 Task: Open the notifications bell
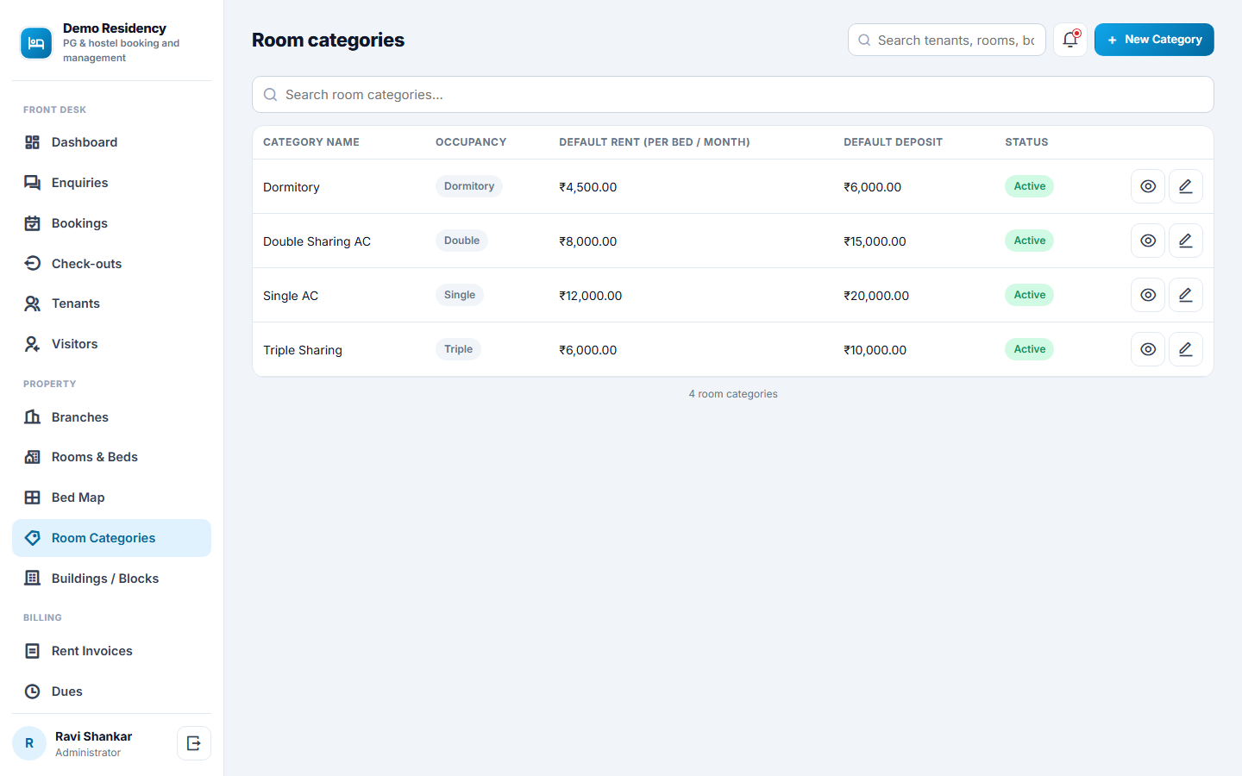1070,40
